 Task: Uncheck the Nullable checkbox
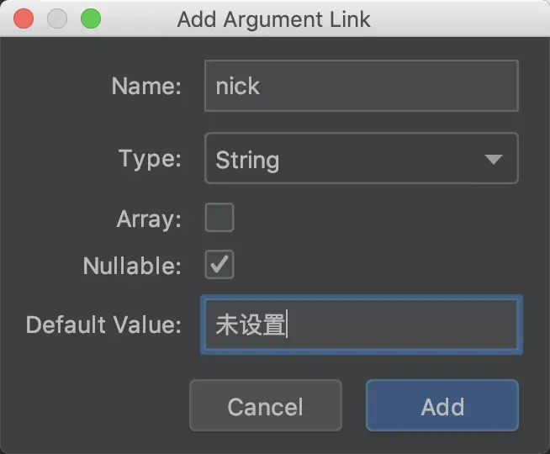(x=219, y=264)
